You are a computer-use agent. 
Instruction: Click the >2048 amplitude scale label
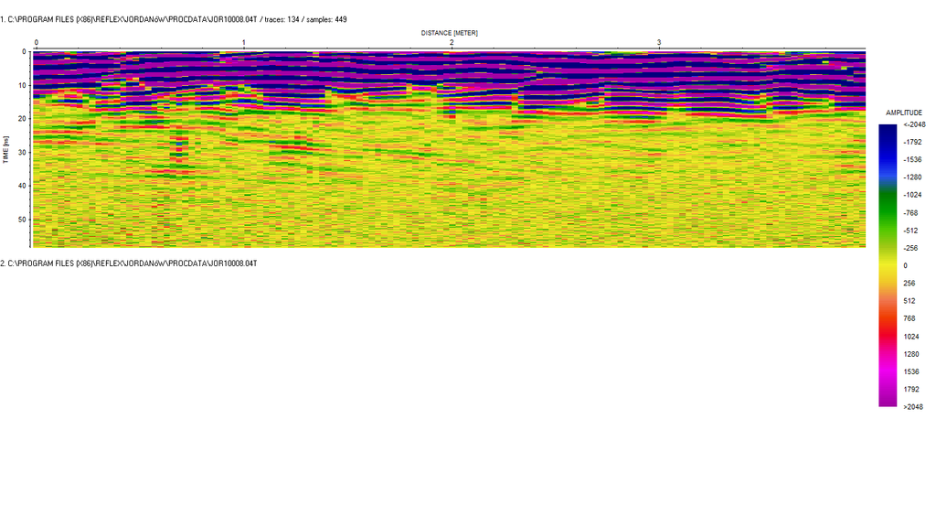click(x=914, y=406)
